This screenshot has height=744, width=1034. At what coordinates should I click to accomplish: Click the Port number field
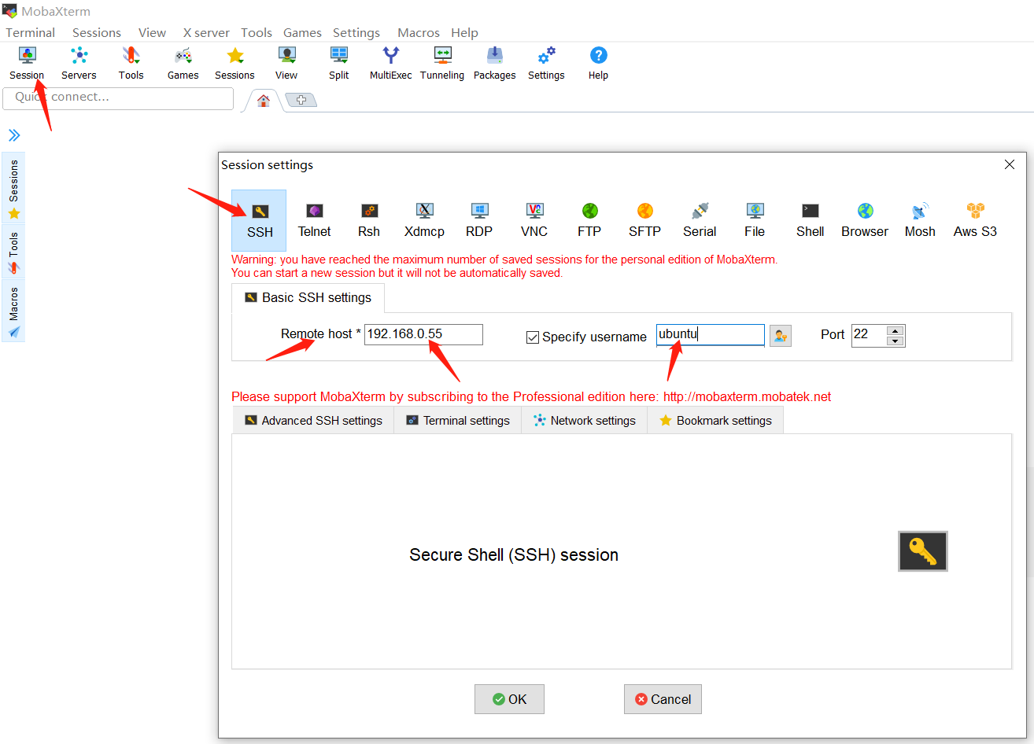coord(869,335)
